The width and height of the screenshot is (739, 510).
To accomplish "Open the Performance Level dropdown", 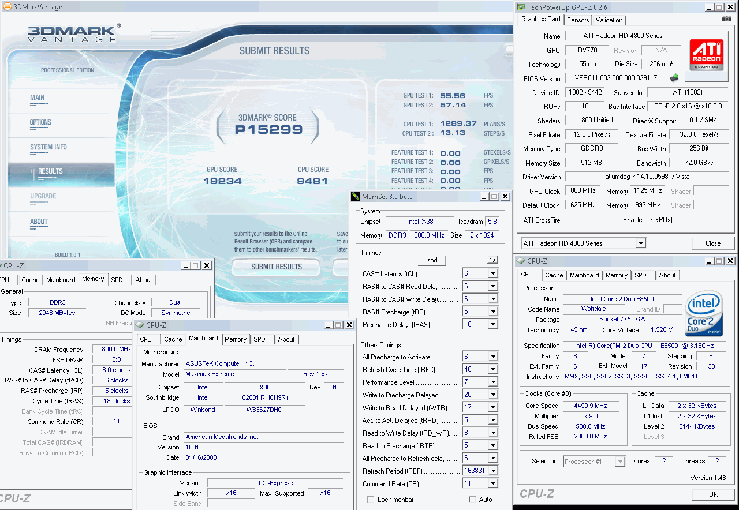I will [493, 382].
